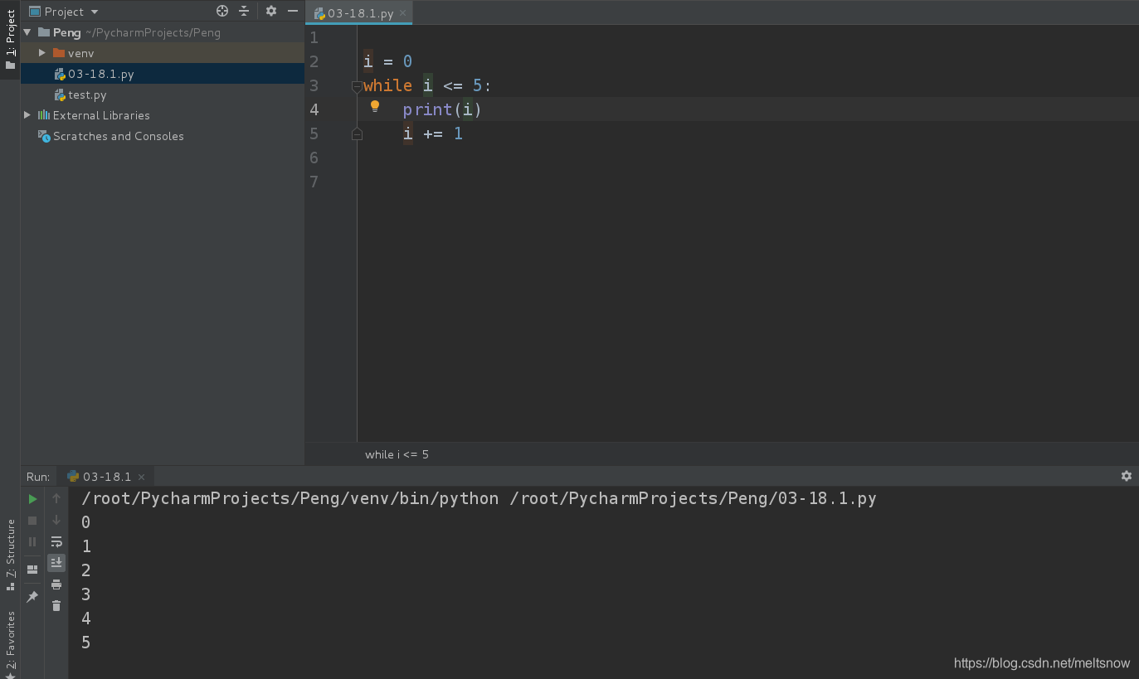This screenshot has height=679, width=1139.
Task: Click the Print console output icon
Action: 56,584
